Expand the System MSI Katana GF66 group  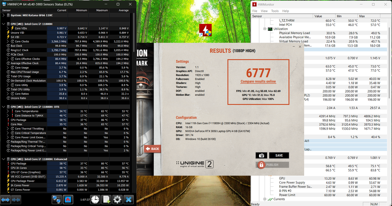pos(3,15)
